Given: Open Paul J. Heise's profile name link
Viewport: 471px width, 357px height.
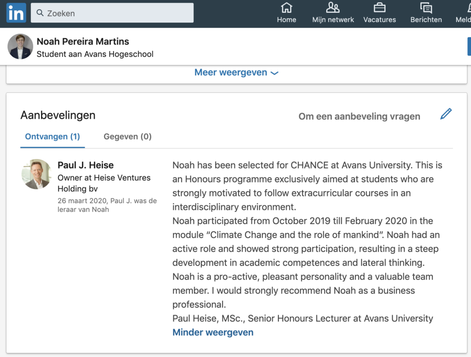Looking at the screenshot, I should coord(86,165).
